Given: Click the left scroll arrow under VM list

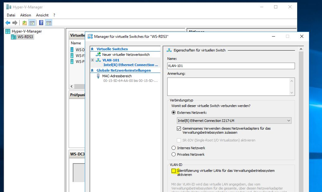Looking at the screenshot, I should pyautogui.click(x=71, y=87).
